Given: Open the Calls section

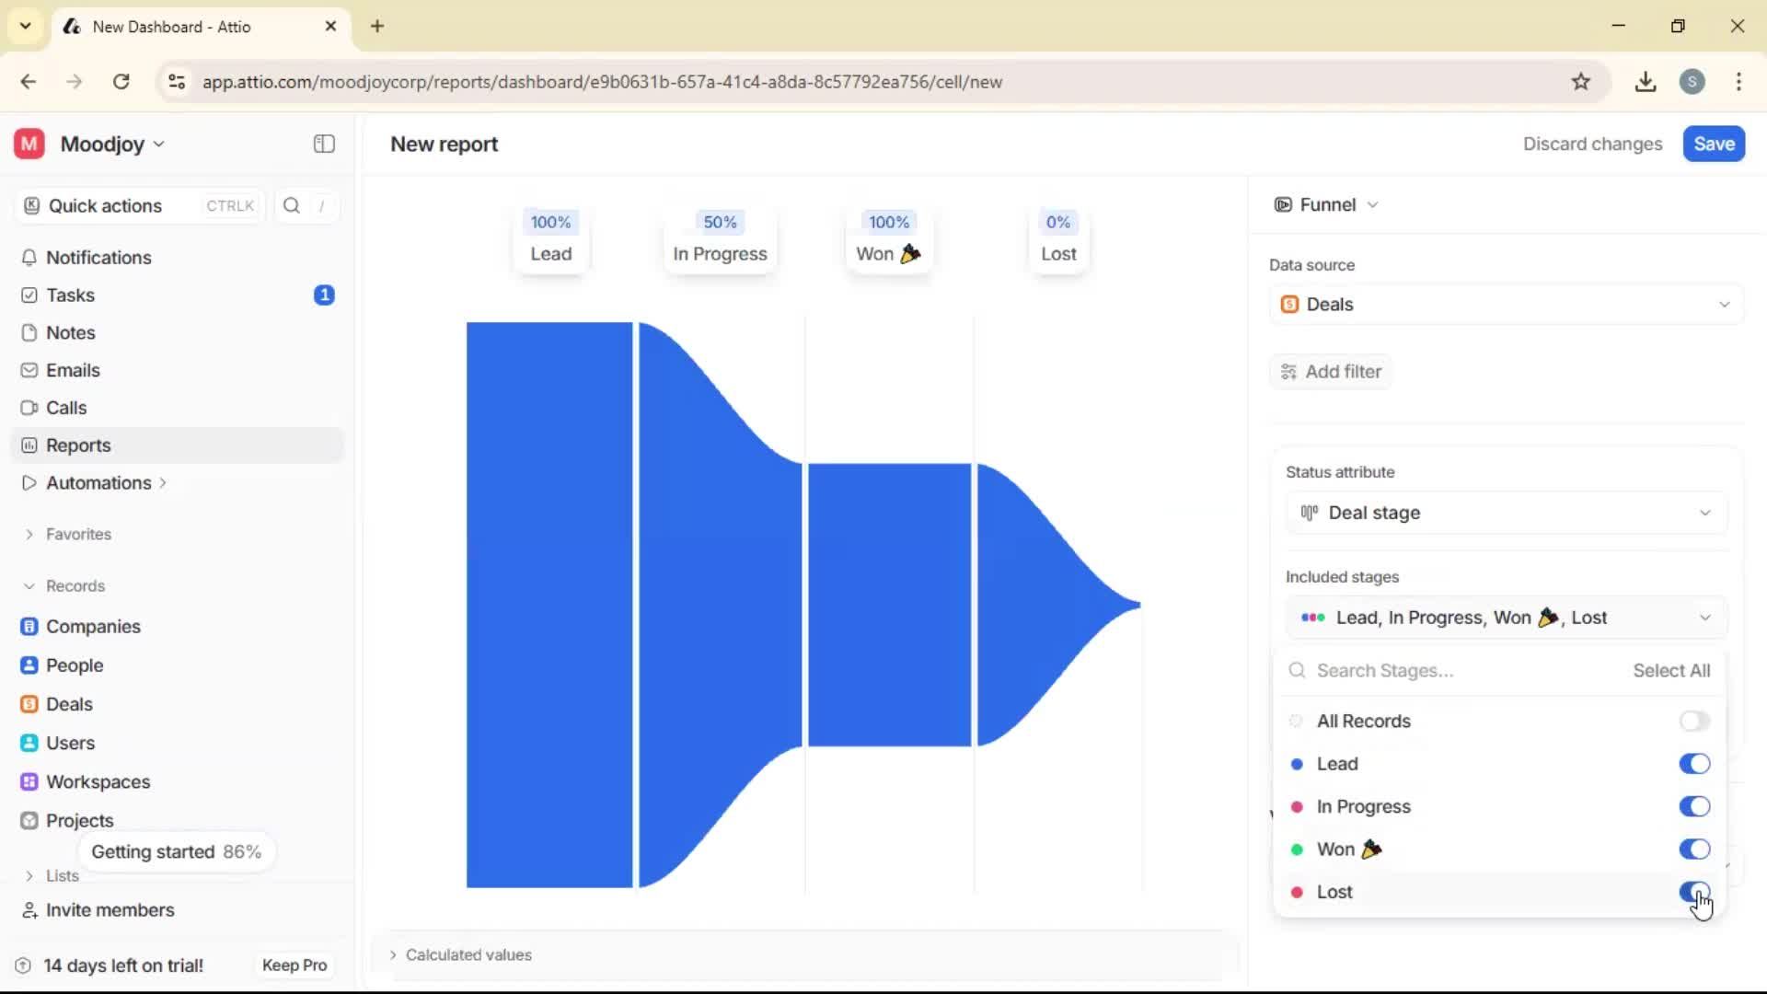Looking at the screenshot, I should (64, 407).
